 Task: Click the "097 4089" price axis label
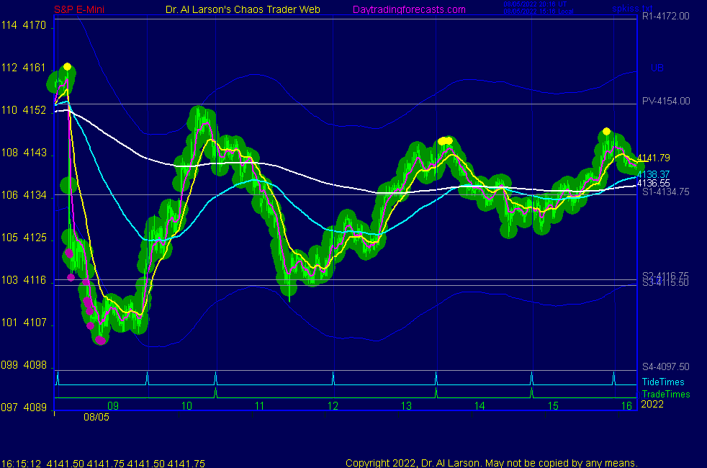(x=24, y=407)
